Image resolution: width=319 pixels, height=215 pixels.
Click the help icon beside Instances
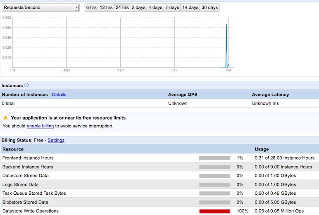[26, 85]
